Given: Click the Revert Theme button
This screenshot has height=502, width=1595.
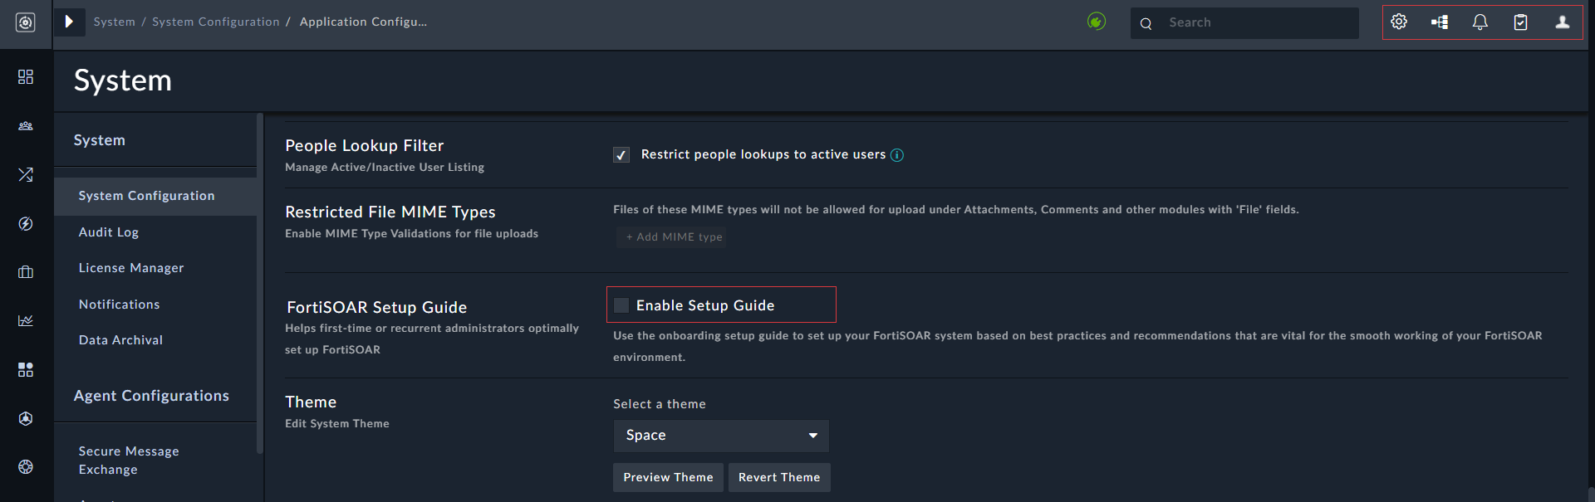Looking at the screenshot, I should coord(779,478).
